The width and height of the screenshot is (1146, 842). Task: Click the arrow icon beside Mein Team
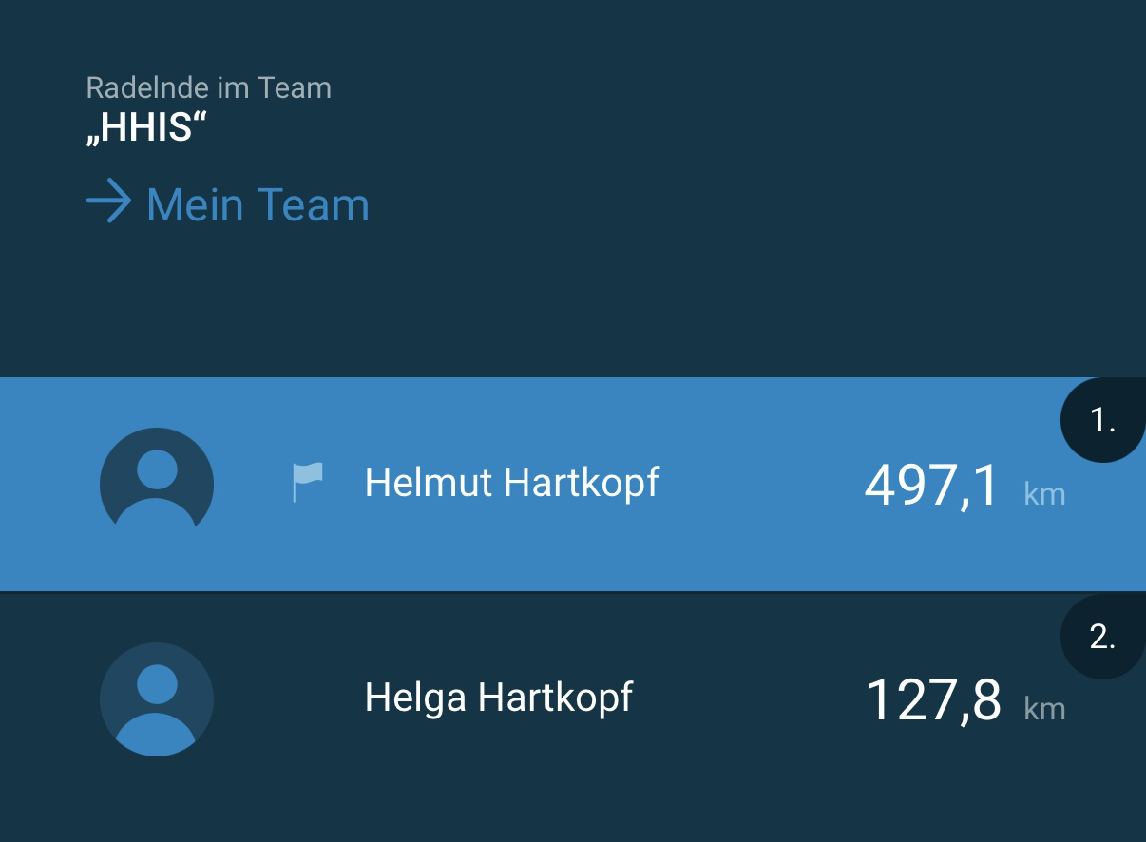pos(108,202)
